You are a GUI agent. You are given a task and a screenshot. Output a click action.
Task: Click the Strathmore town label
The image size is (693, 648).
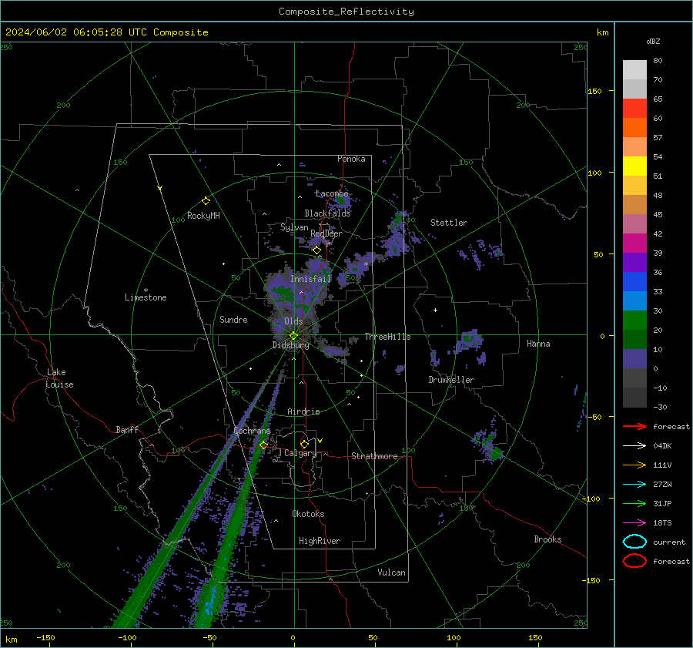[374, 456]
